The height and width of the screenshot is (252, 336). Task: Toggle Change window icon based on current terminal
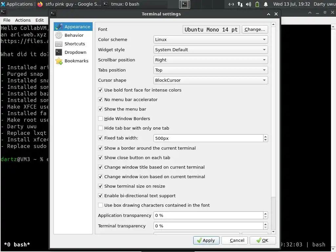coord(100,177)
